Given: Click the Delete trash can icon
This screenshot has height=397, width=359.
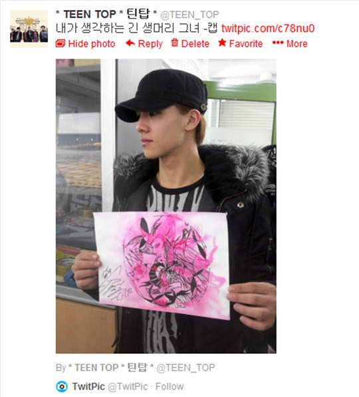Looking at the screenshot, I should pyautogui.click(x=175, y=43).
